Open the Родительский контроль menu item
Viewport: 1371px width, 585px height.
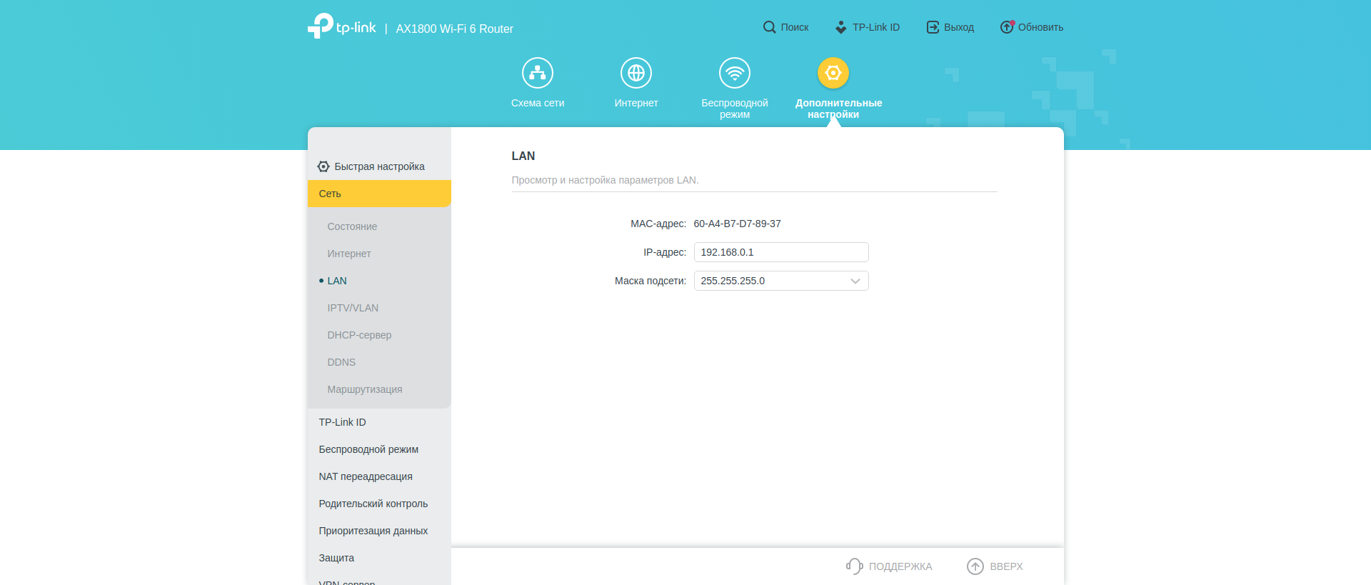pyautogui.click(x=373, y=504)
